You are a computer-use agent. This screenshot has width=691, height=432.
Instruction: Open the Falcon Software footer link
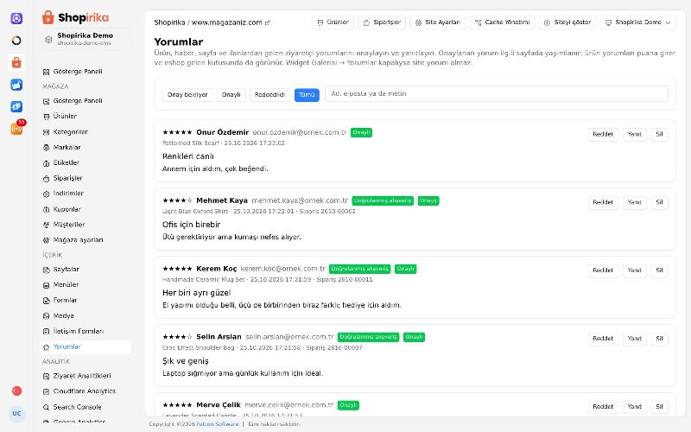[x=218, y=424]
